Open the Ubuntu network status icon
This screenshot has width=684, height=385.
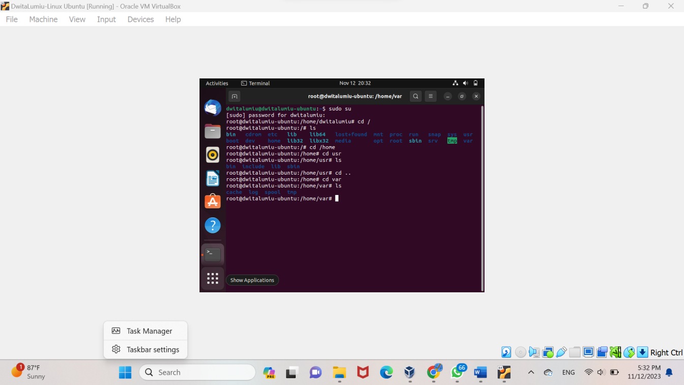click(455, 83)
